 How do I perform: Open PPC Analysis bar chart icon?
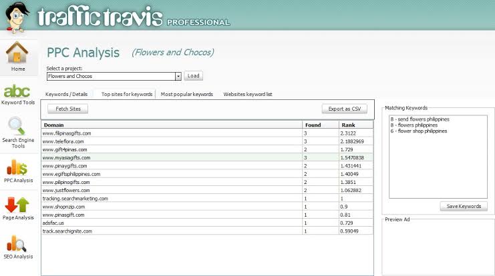[x=17, y=167]
